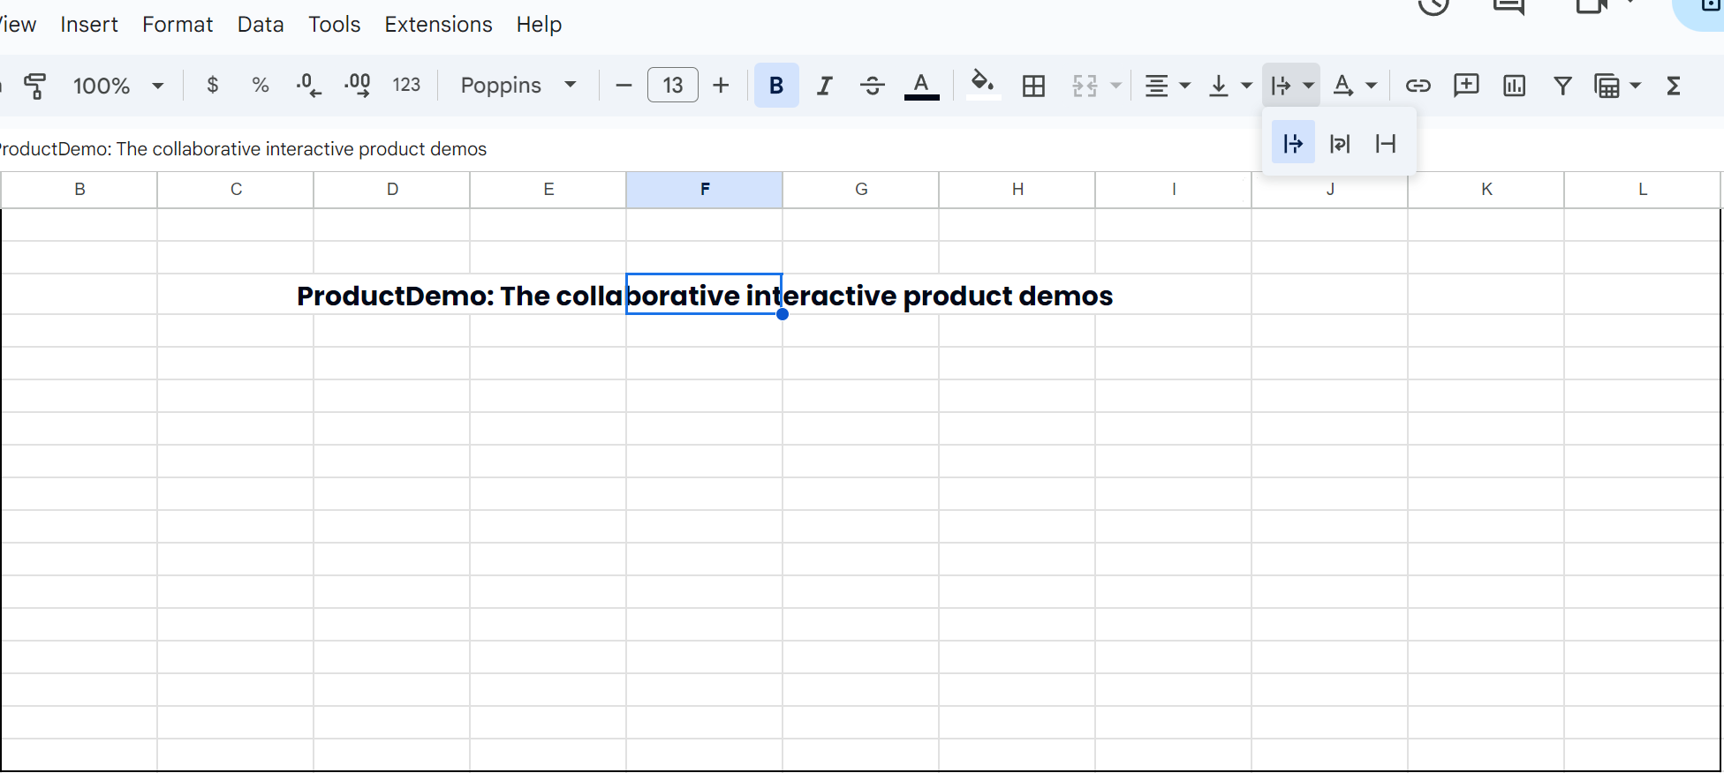Expand the filter views dropdown arrow
This screenshot has height=773, width=1724.
point(1635,86)
